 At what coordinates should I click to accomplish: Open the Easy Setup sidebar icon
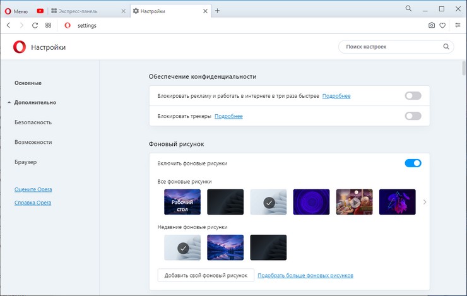coord(458,25)
